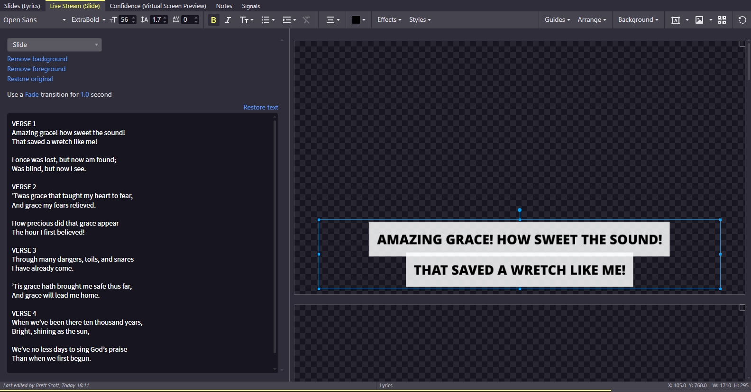Click the reset/undo circular arrow icon
751x392 pixels.
[742, 20]
